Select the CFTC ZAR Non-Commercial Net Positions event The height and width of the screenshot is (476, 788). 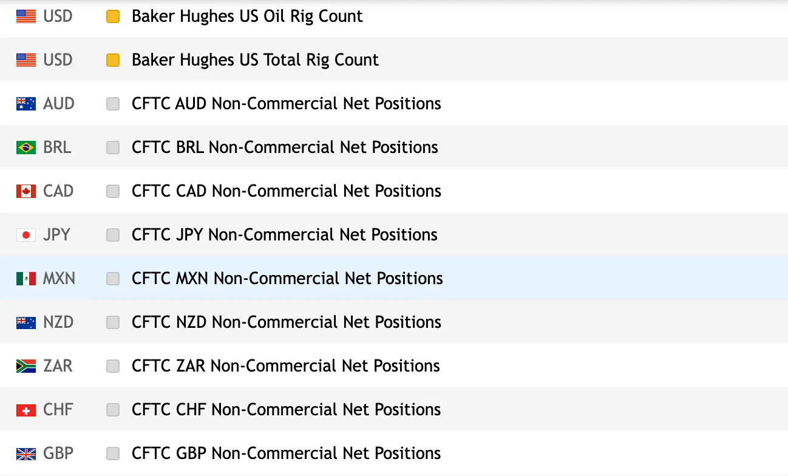pos(286,366)
